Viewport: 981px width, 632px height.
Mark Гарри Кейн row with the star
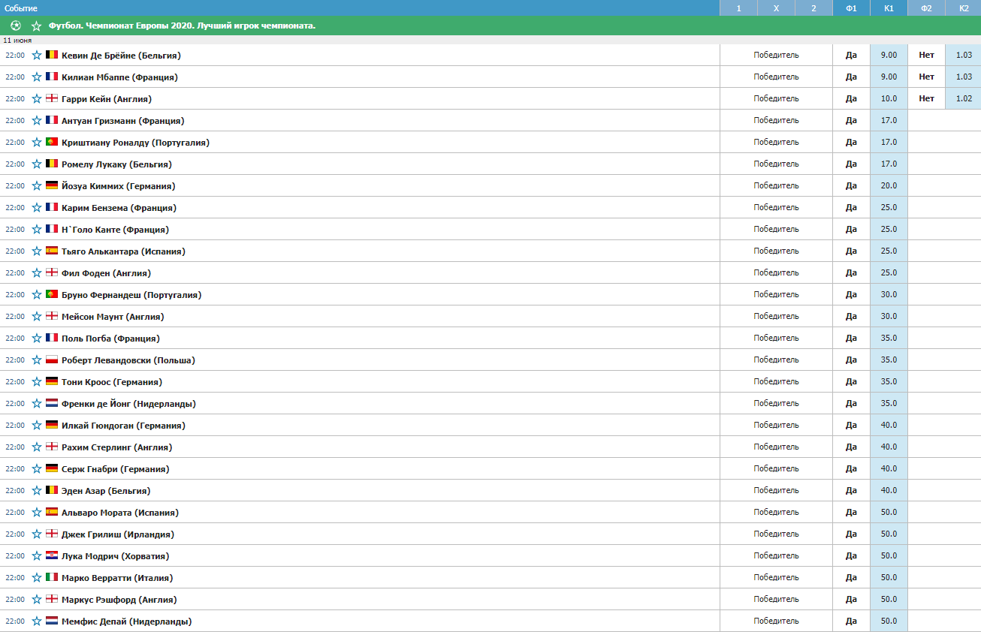pyautogui.click(x=37, y=98)
